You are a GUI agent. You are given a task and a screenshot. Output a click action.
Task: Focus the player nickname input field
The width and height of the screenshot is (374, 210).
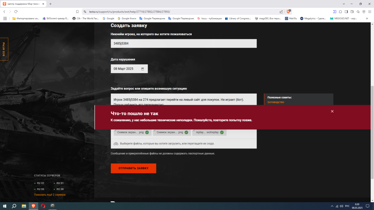tap(184, 44)
